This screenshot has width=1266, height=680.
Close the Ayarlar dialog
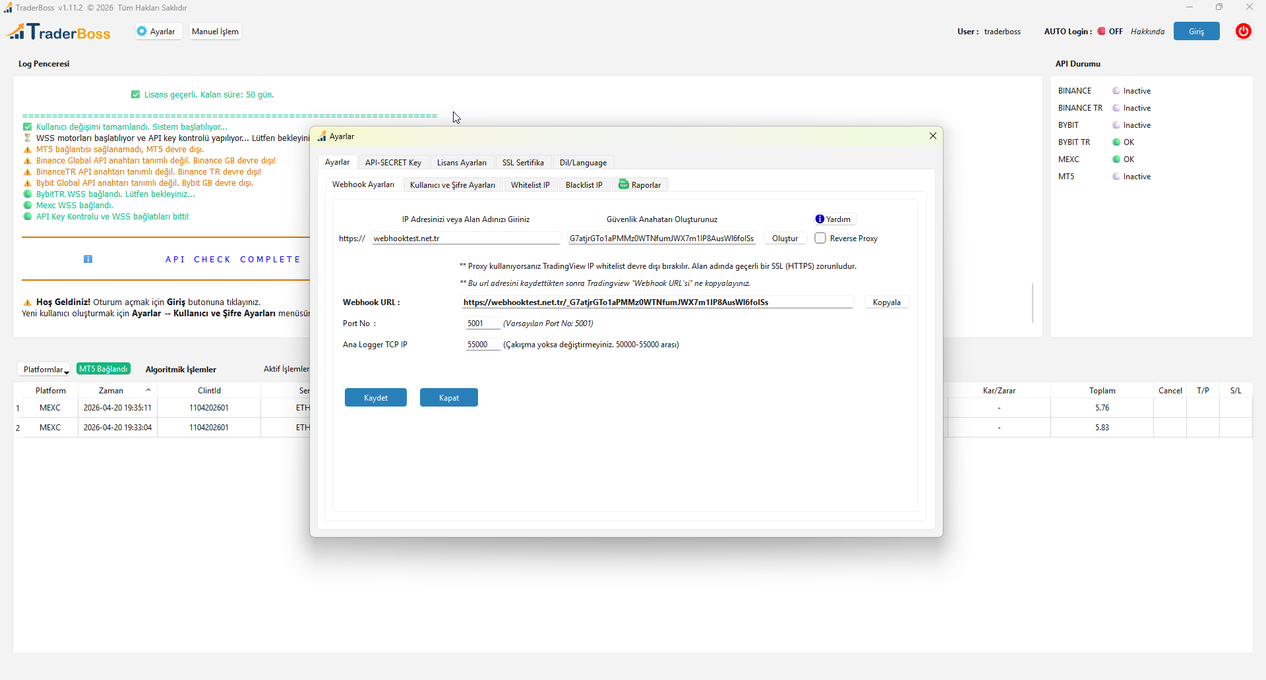tap(933, 136)
